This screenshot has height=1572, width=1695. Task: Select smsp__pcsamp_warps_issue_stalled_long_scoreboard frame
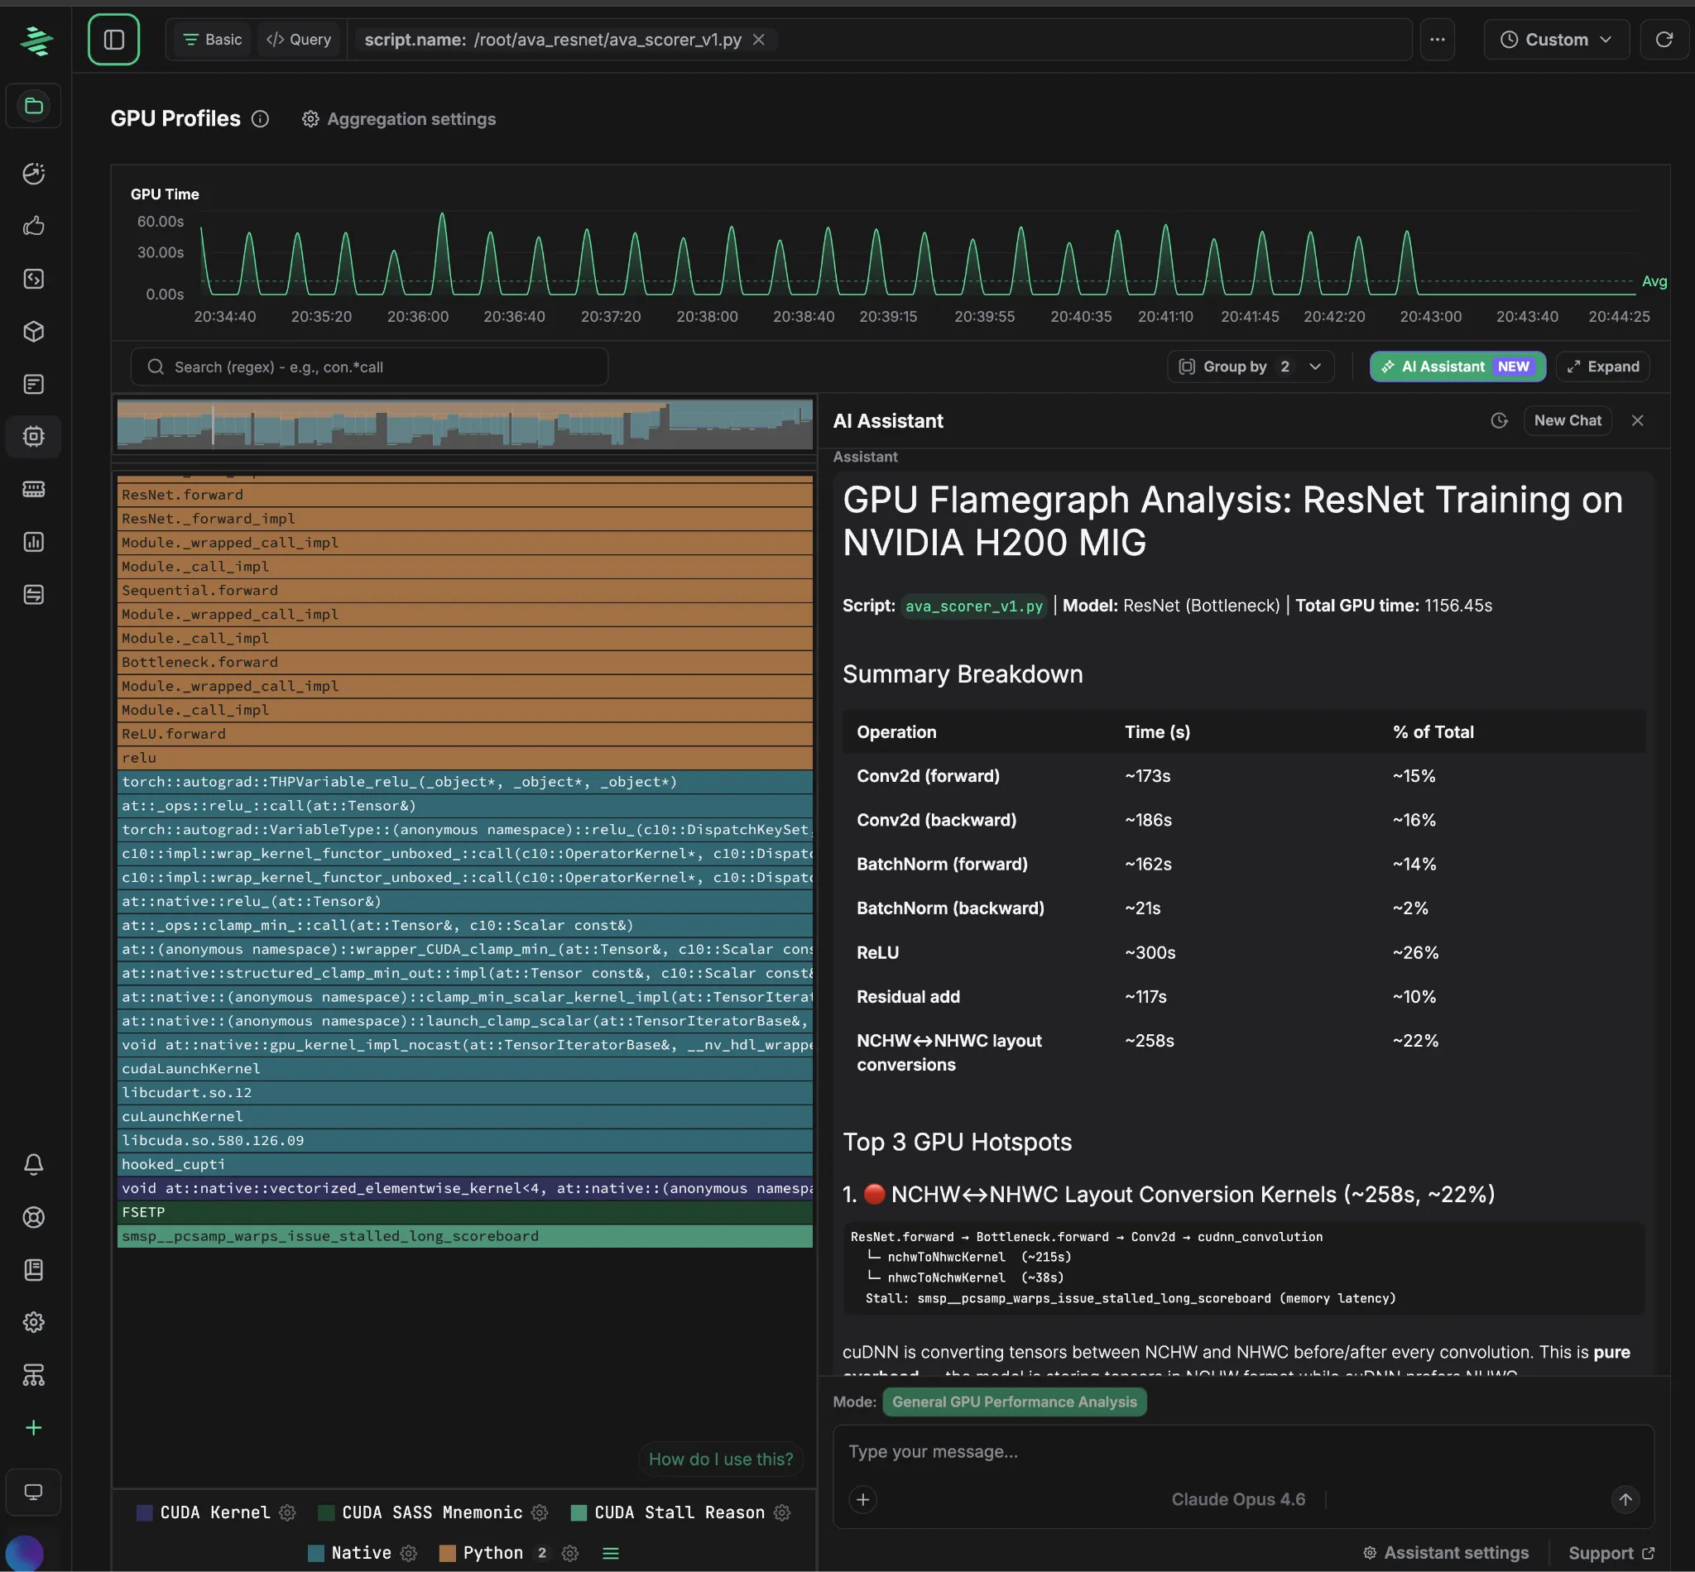tap(464, 1237)
